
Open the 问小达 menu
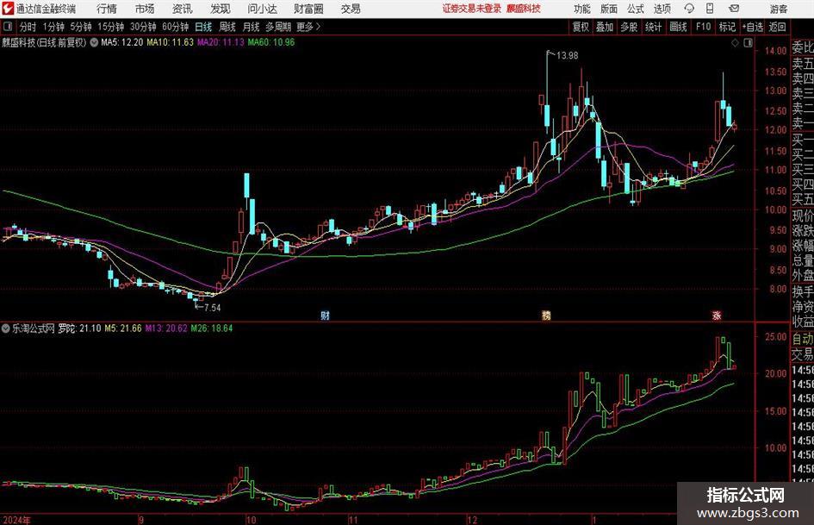pos(262,9)
